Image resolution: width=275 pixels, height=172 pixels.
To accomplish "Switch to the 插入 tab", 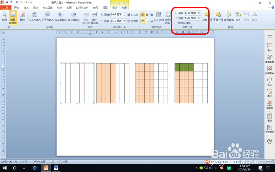I will pos(26,8).
